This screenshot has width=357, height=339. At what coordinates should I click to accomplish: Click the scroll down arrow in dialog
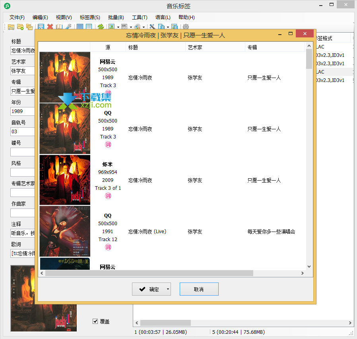309,266
